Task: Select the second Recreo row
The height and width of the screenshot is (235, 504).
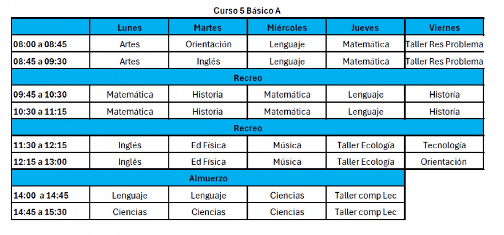Action: (248, 128)
